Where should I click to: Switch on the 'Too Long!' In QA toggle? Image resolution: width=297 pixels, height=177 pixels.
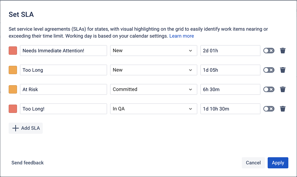coord(269,109)
